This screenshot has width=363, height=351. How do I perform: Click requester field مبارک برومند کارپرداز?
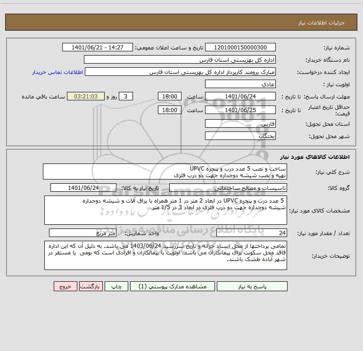(181, 72)
